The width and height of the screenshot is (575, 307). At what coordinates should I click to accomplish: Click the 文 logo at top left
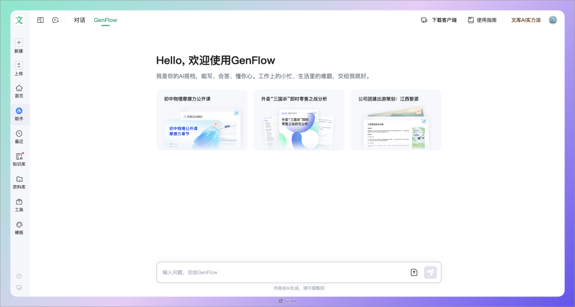click(19, 20)
